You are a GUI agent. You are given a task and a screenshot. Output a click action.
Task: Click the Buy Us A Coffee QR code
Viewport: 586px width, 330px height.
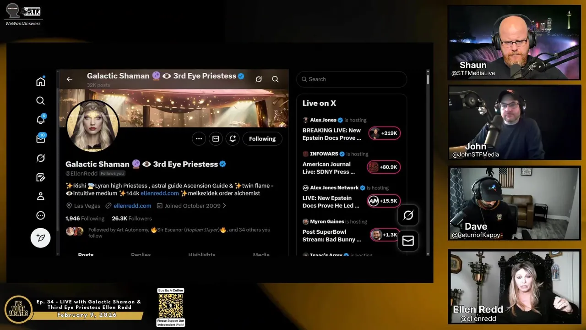point(171,306)
